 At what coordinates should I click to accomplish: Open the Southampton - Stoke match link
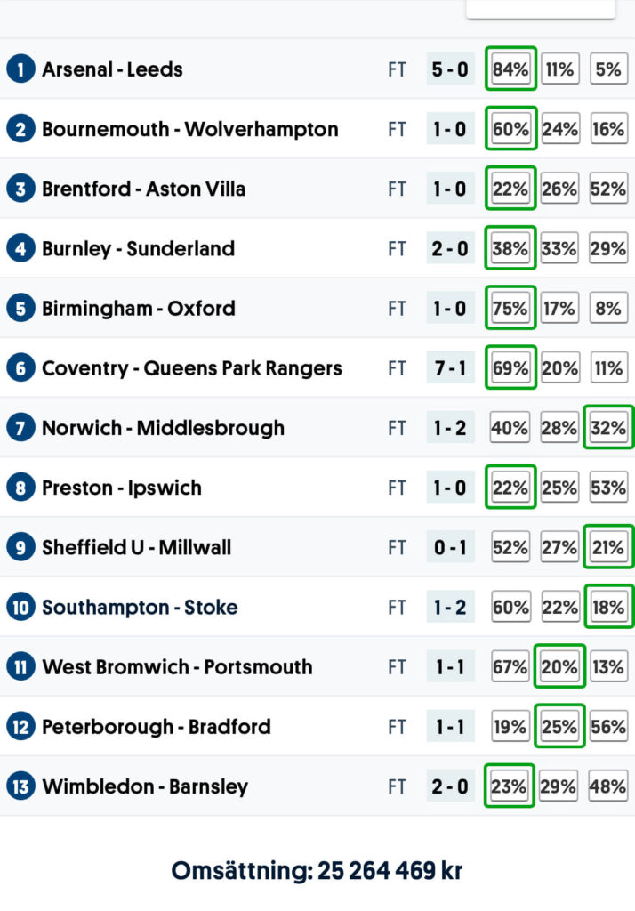[140, 608]
